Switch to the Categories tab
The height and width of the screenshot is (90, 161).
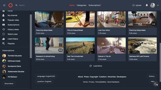point(82,5)
